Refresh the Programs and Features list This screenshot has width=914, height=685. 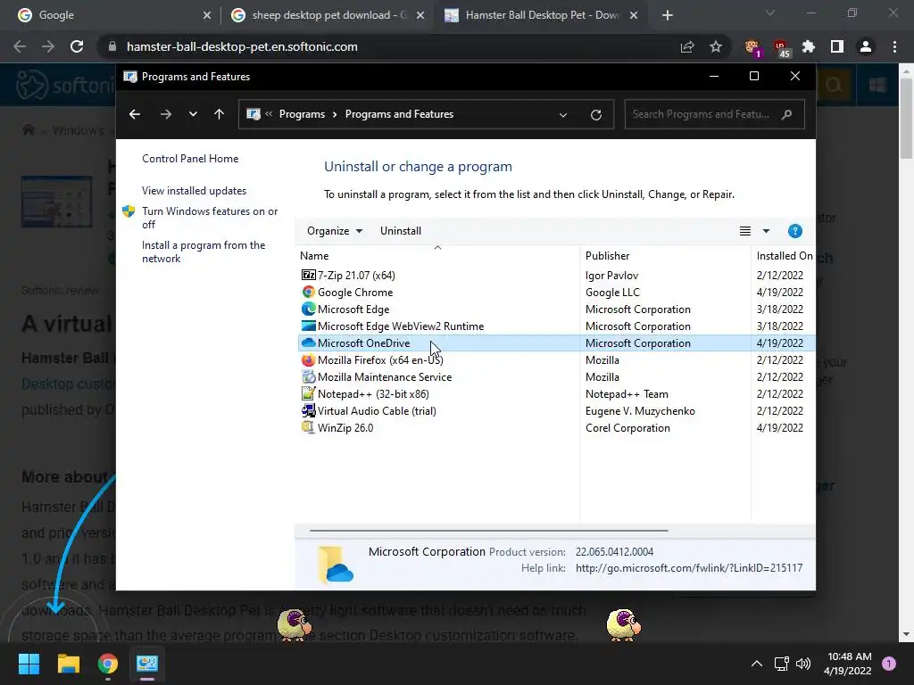coord(595,115)
